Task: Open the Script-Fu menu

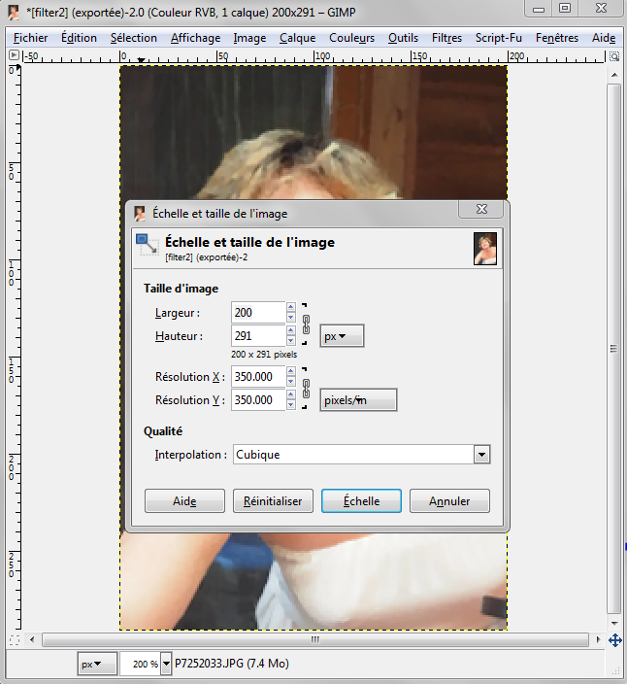Action: (499, 39)
